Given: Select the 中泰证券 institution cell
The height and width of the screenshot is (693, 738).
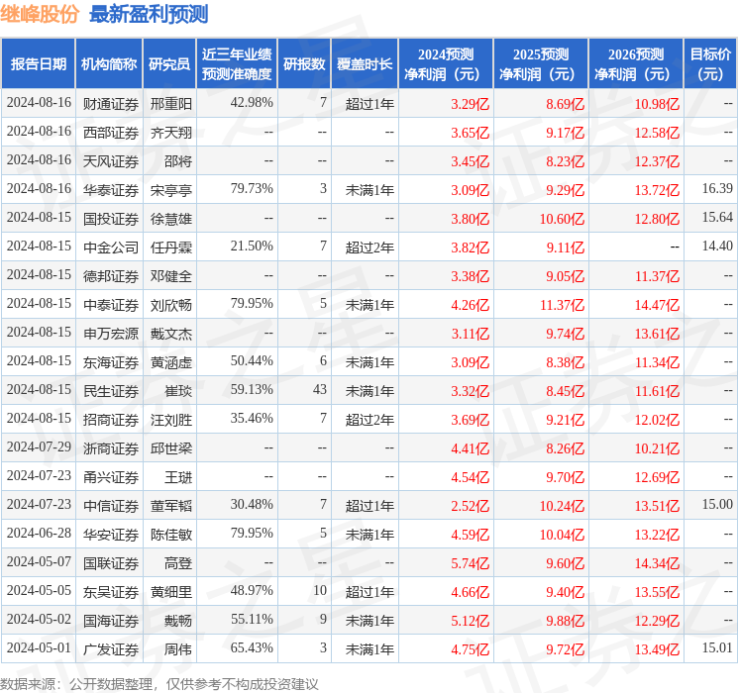Looking at the screenshot, I should pyautogui.click(x=111, y=305).
